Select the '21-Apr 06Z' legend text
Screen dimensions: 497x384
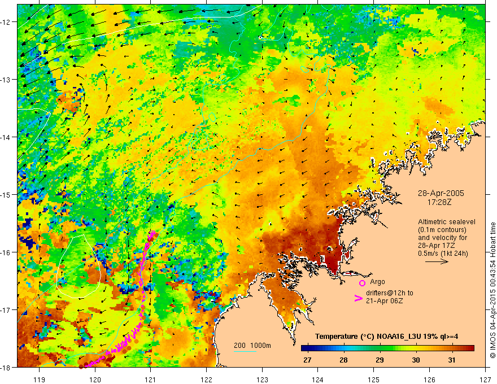pos(385,300)
